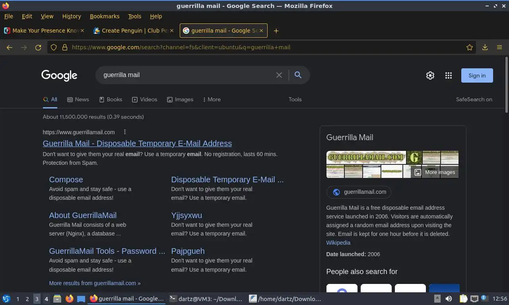Screen dimensions: 509x305
Task: Open network tray icon
Action: (474, 299)
